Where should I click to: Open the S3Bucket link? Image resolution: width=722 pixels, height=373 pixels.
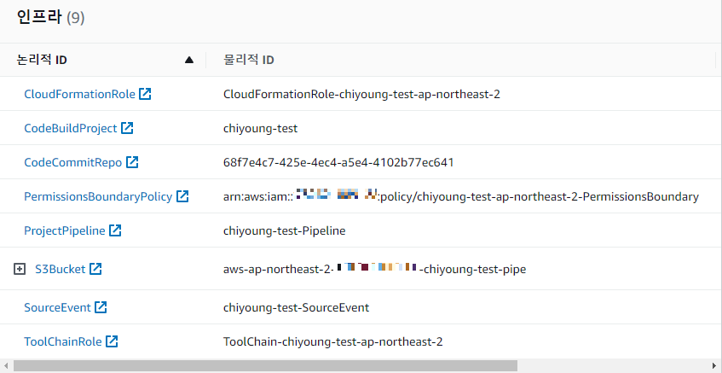click(x=61, y=269)
